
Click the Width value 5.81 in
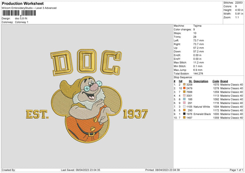(x=239, y=14)
